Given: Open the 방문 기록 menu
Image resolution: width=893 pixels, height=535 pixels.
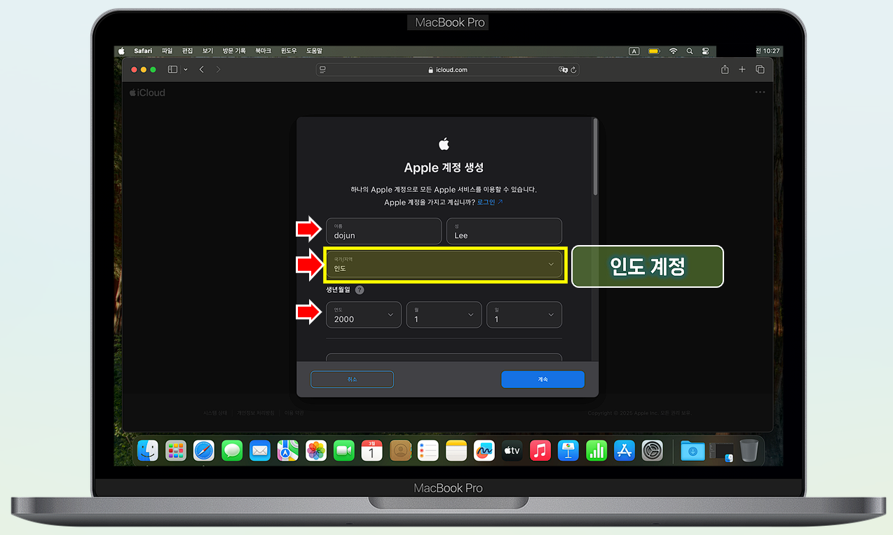Looking at the screenshot, I should tap(234, 51).
